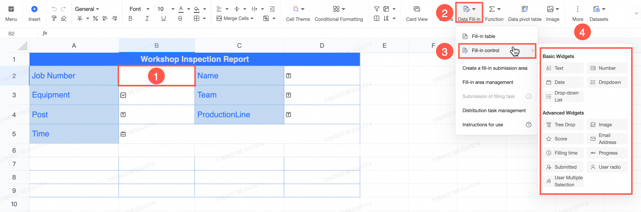The image size is (641, 212).
Task: Open Instructions for use
Action: [x=483, y=125]
